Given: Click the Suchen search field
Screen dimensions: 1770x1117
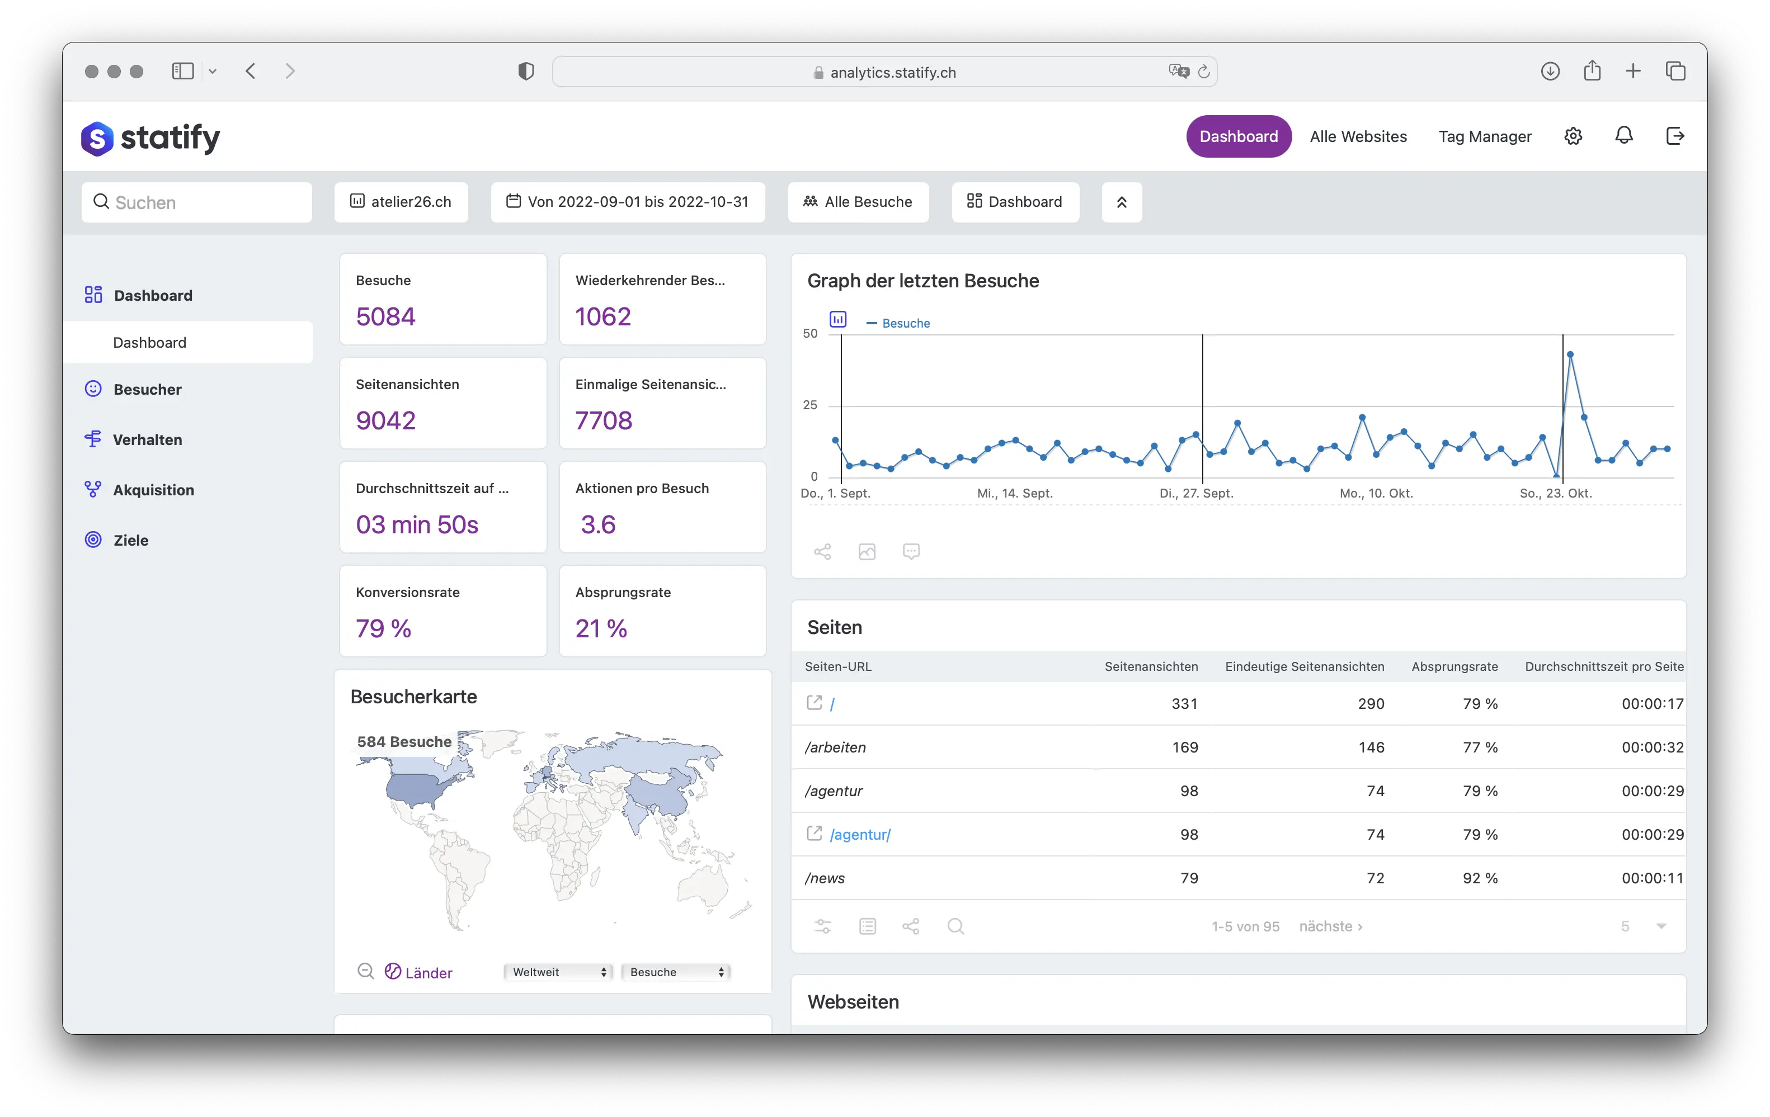Looking at the screenshot, I should click(x=196, y=202).
